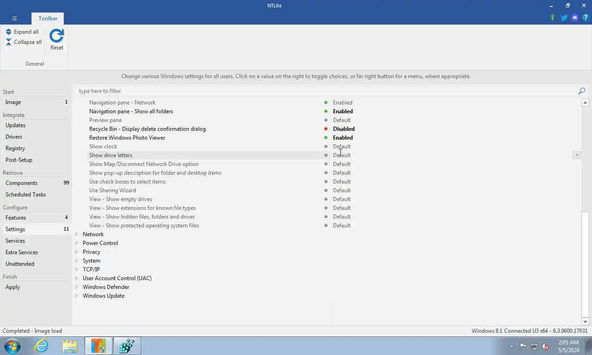The height and width of the screenshot is (355, 592).
Task: Expand the TCP/IP group
Action: point(77,269)
